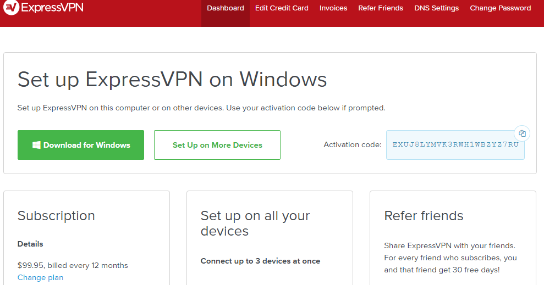The height and width of the screenshot is (285, 544).
Task: Click Set Up on More Devices
Action: pos(217,145)
